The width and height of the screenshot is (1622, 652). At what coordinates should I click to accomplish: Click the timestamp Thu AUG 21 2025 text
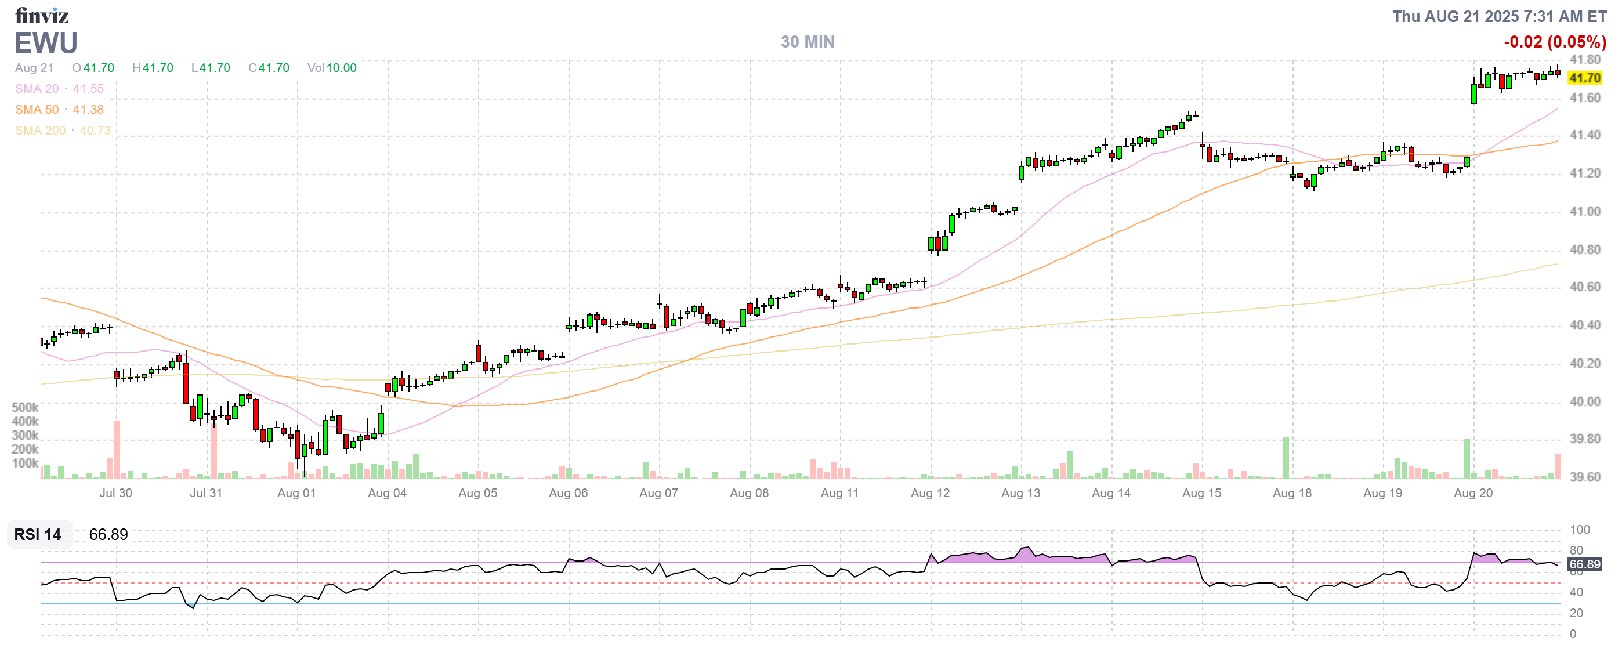1498,16
